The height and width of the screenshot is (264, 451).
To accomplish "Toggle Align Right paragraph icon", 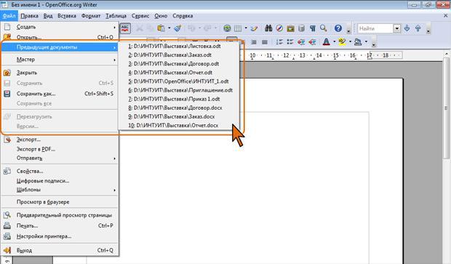I will (x=254, y=42).
